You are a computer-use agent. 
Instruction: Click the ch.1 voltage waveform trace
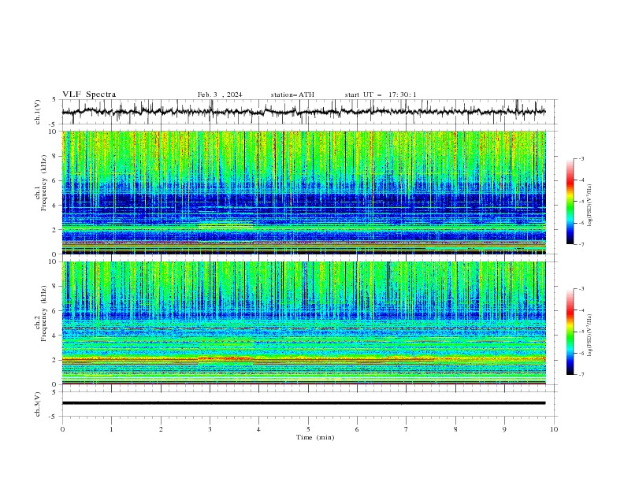click(303, 112)
